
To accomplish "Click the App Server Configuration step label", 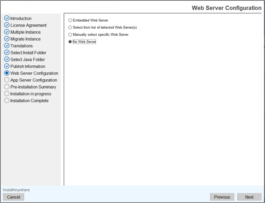I will tap(34, 80).
